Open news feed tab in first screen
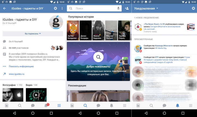 tap(7, 106)
